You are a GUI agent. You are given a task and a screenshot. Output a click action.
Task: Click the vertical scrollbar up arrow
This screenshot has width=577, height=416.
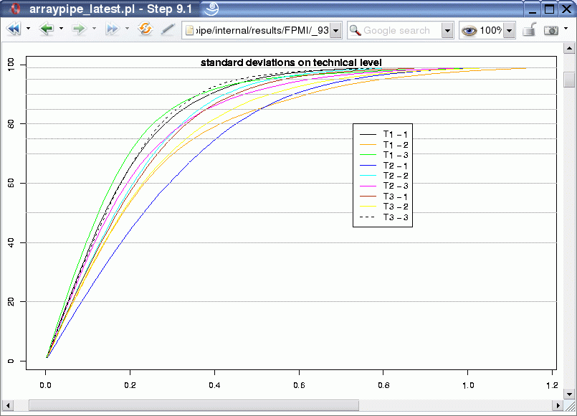(x=569, y=48)
